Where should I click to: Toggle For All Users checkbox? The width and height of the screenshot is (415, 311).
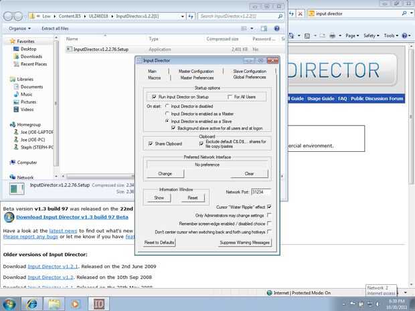[230, 97]
